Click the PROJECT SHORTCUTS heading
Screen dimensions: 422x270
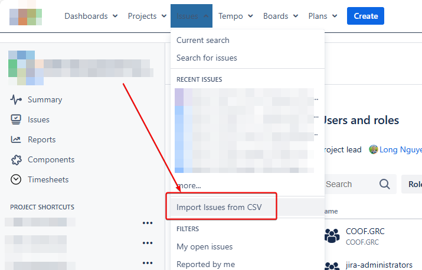coord(42,207)
